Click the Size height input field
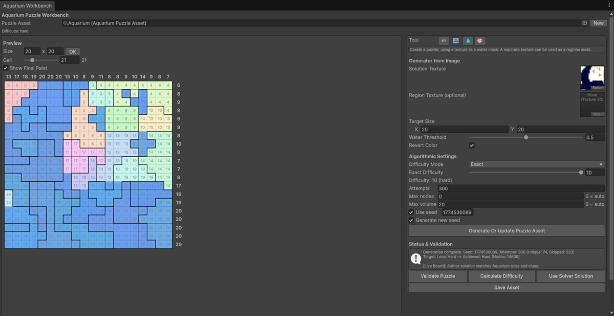 55,52
